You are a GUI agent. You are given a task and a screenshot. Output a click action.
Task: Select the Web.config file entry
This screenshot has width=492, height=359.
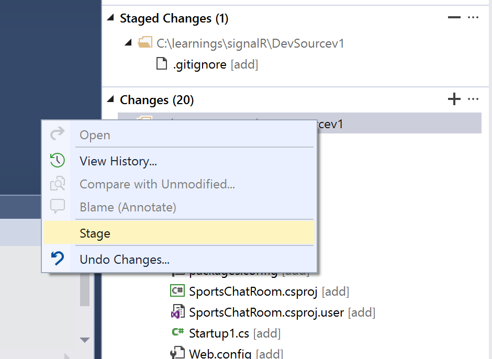pyautogui.click(x=220, y=354)
